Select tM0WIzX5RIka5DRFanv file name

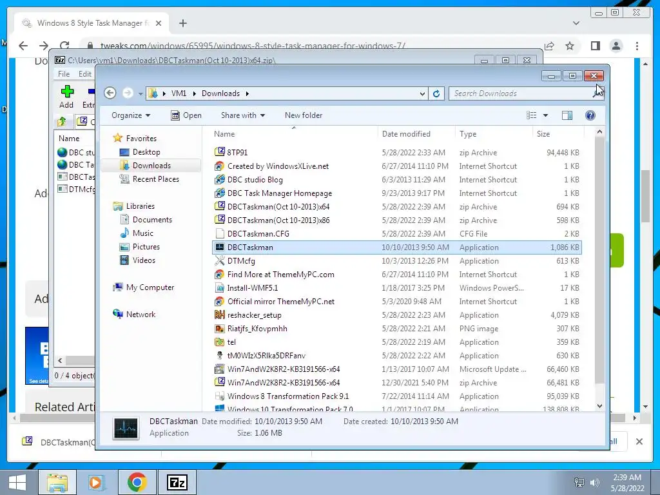point(266,356)
